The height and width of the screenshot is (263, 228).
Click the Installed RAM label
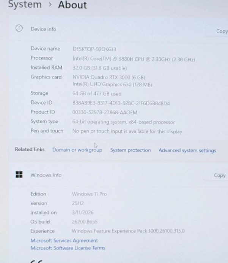[46, 67]
